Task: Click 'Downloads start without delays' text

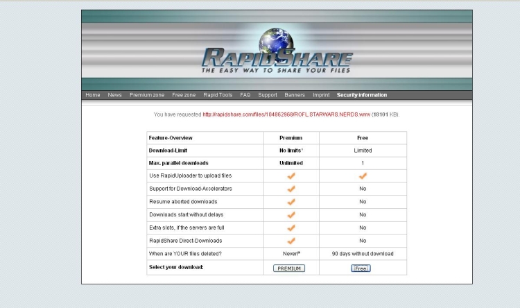Action: [187, 214]
